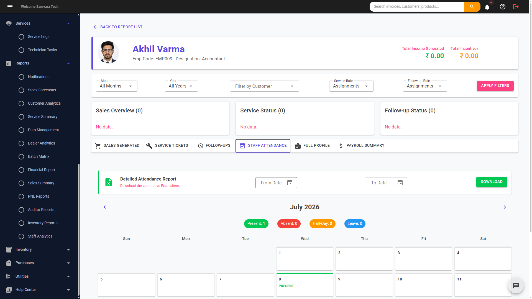Screen dimensions: 532x299
Task: Expand the Help Center sidebar section
Action: [68, 290]
